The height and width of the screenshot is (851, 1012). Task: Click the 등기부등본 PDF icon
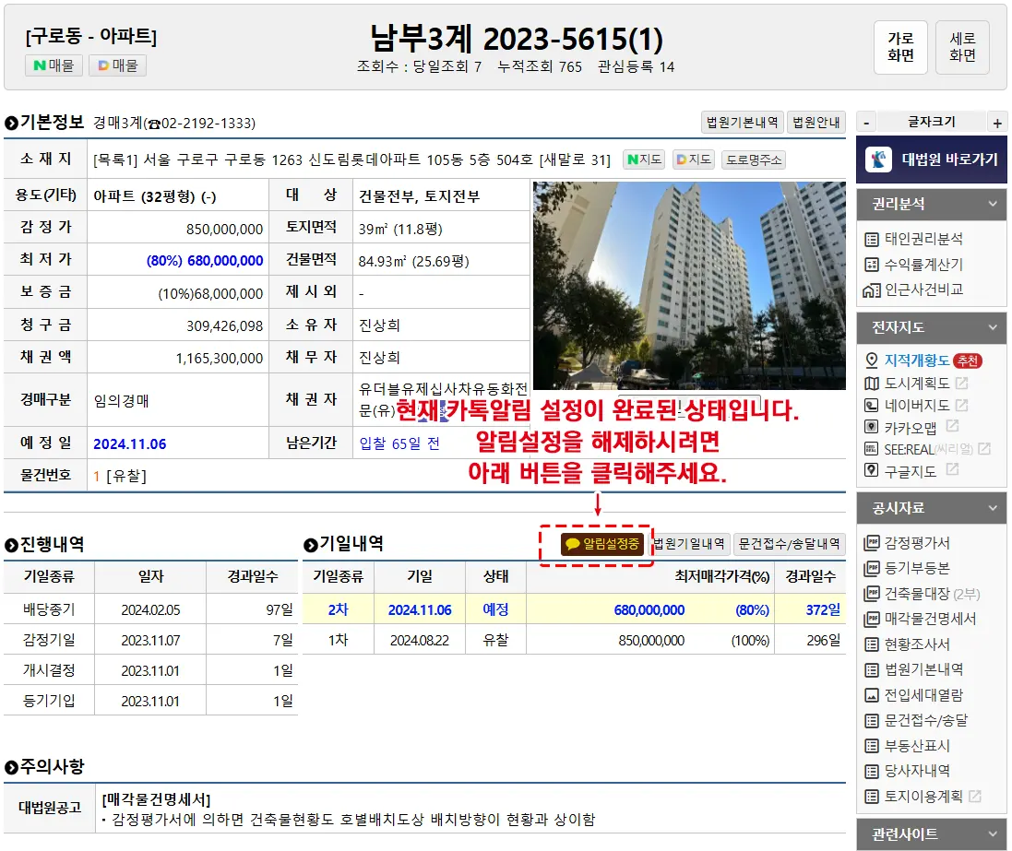click(x=871, y=568)
